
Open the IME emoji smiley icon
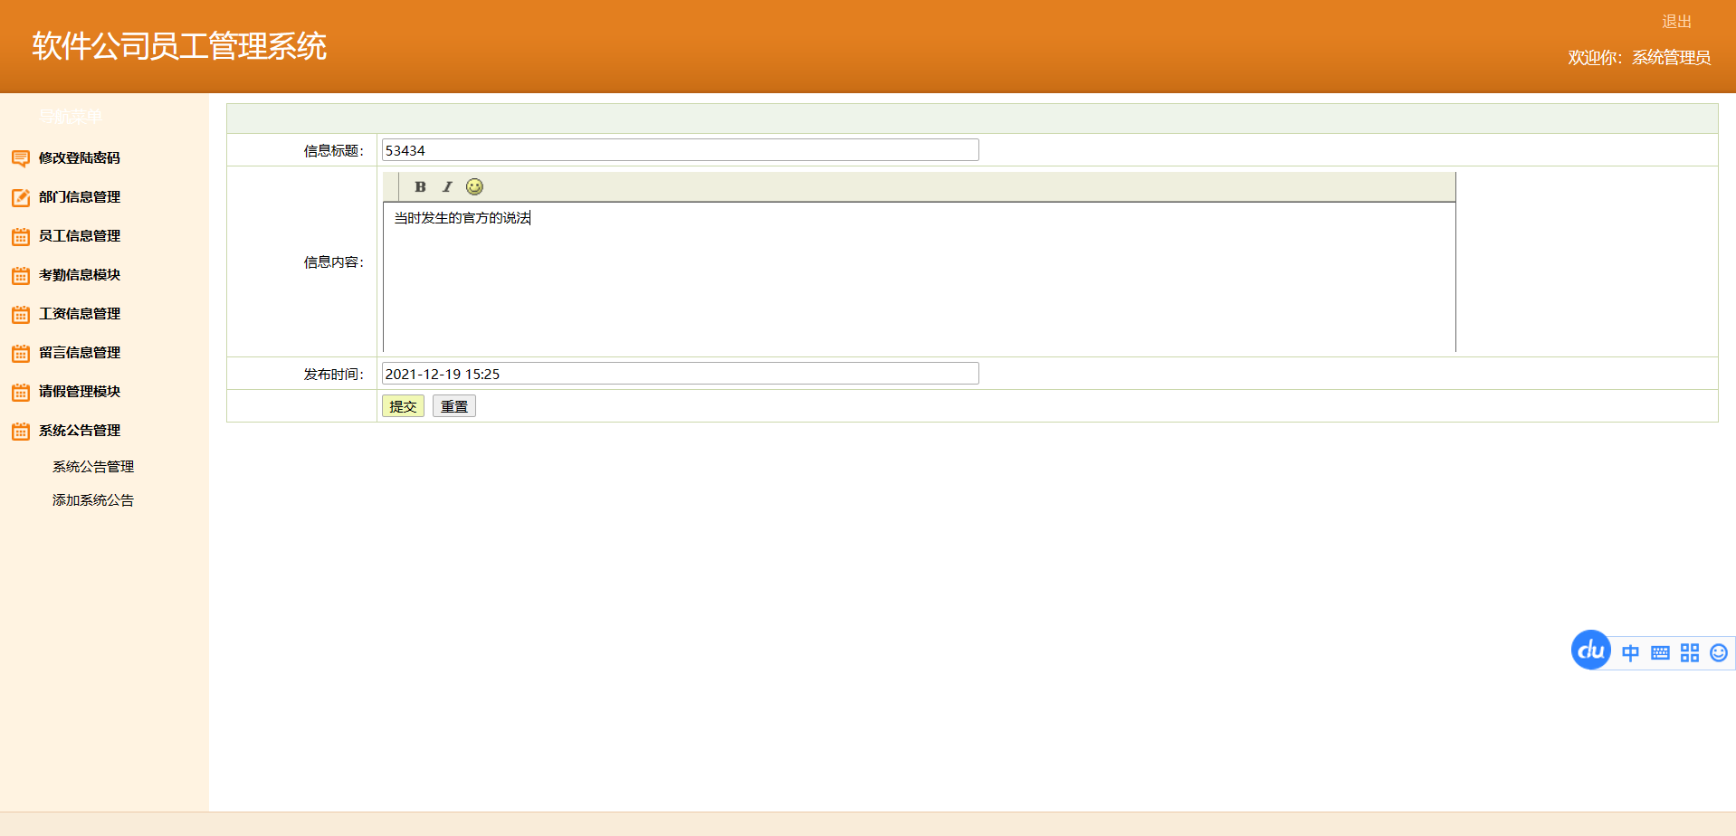pyautogui.click(x=1719, y=653)
